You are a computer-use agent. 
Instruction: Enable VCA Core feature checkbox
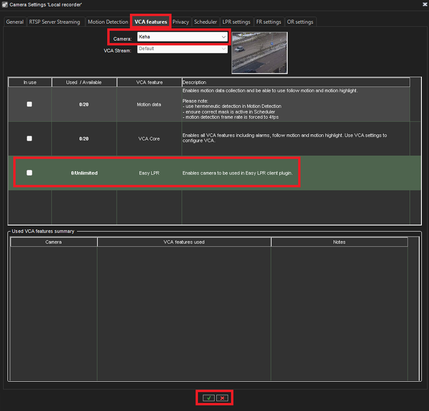(29, 139)
